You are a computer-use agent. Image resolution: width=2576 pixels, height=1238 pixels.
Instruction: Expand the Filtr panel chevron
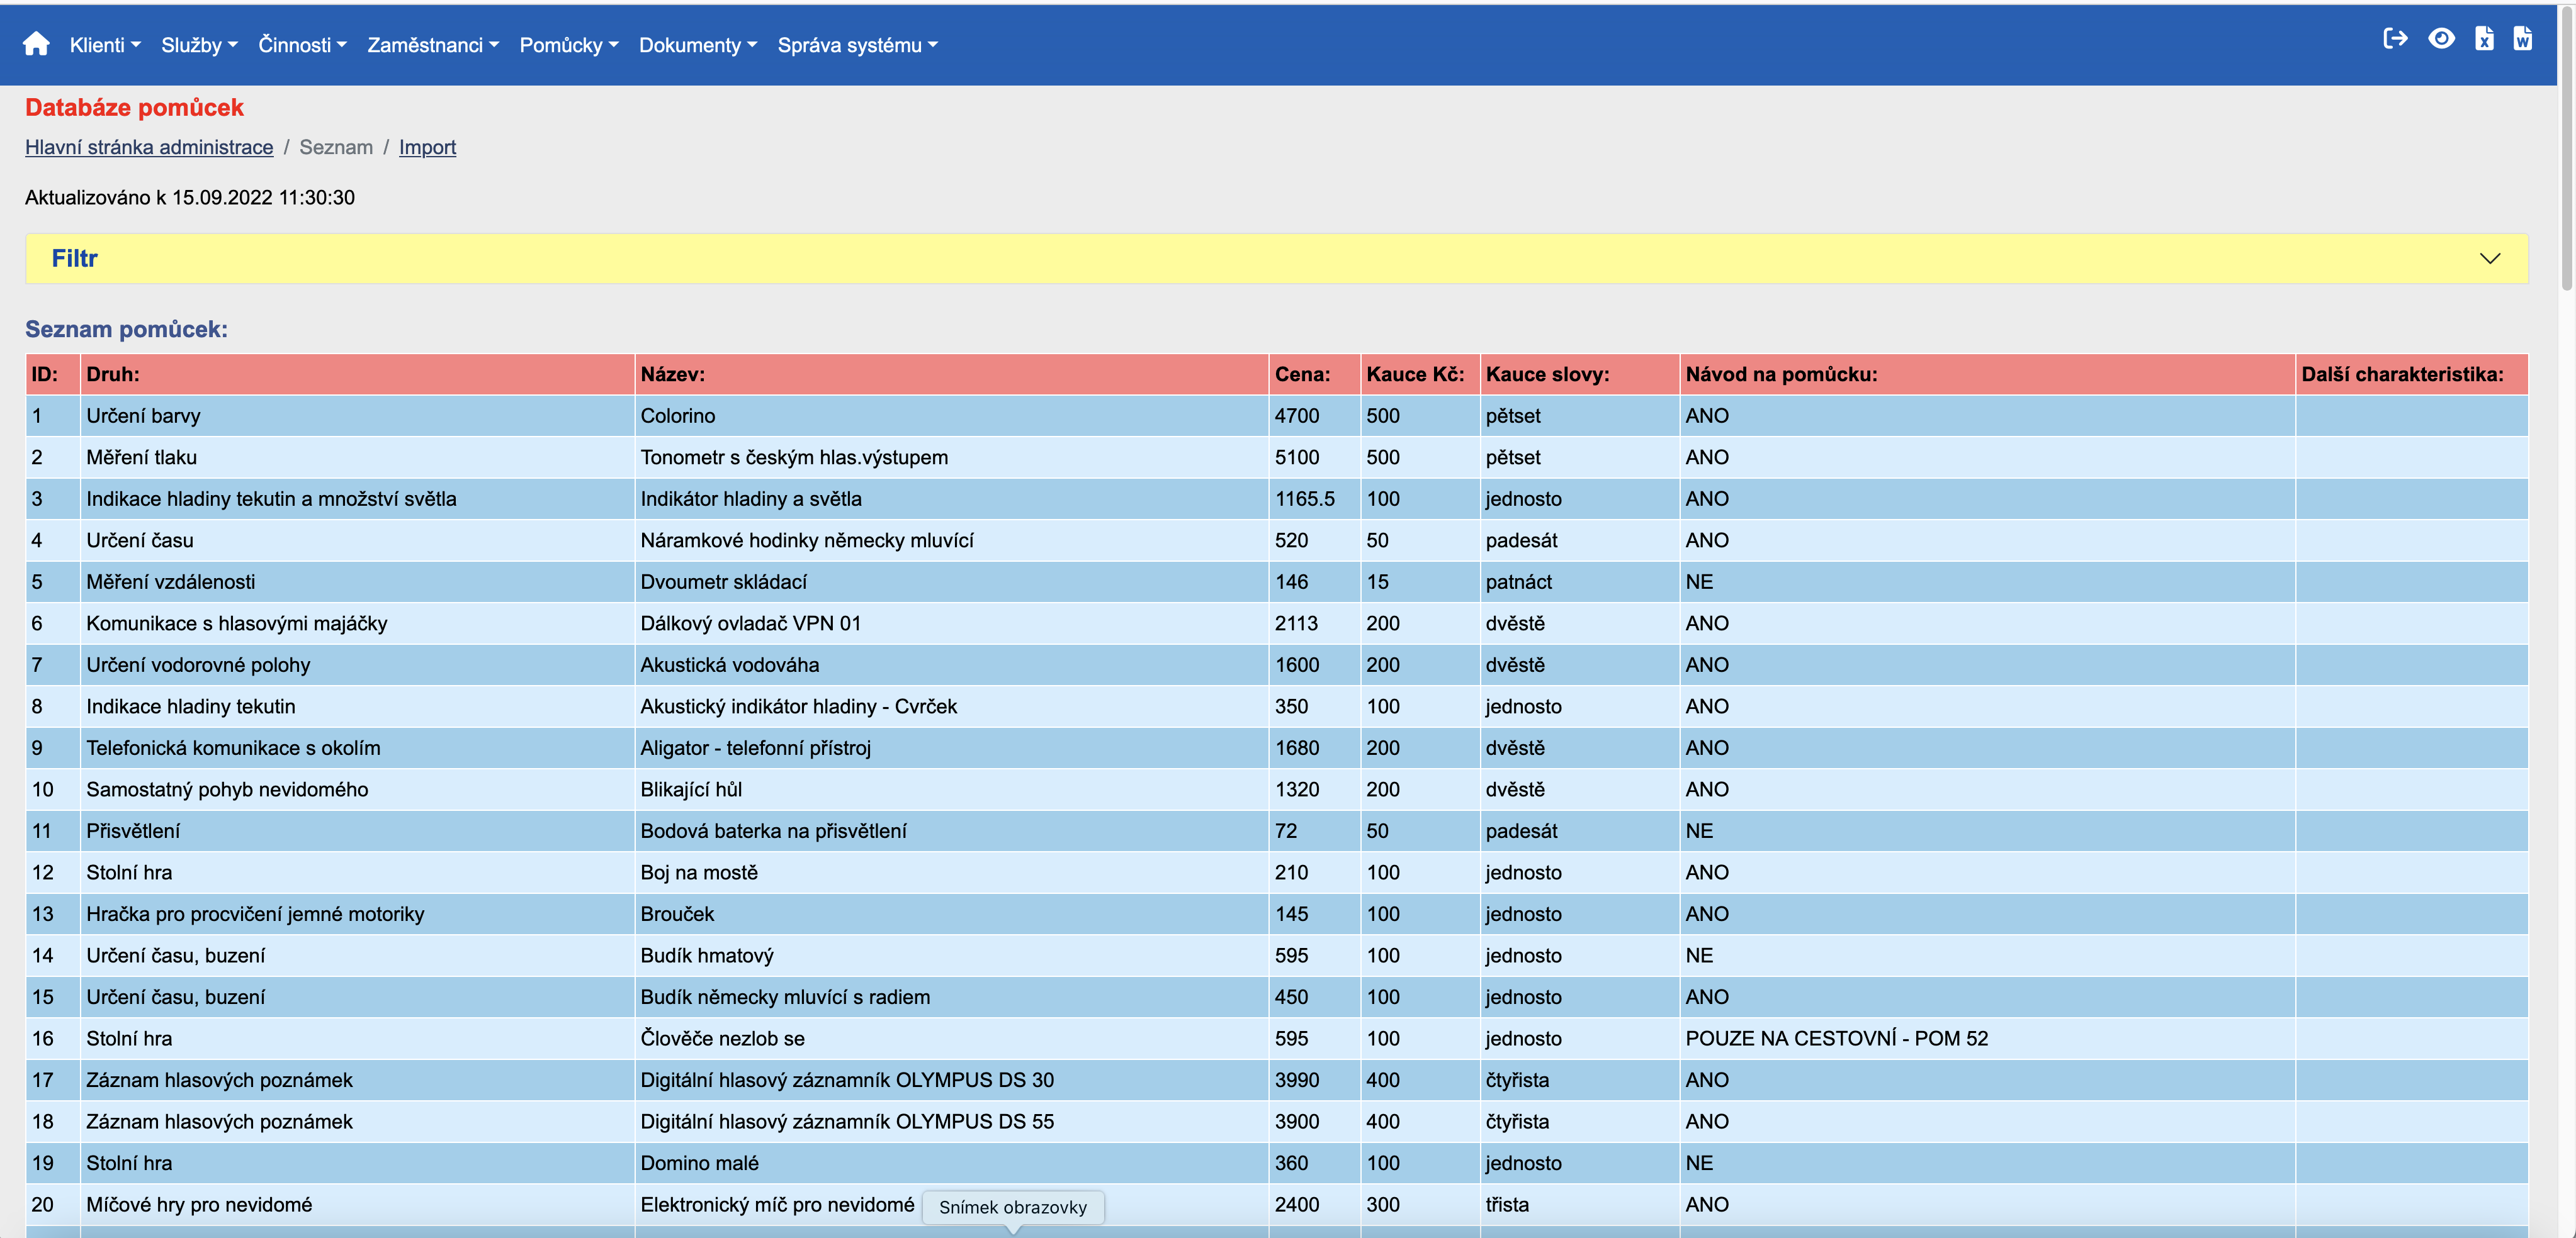pyautogui.click(x=2489, y=259)
